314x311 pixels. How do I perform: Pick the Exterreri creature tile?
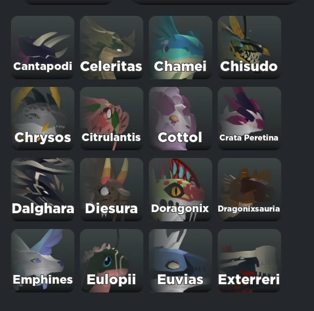point(249,261)
